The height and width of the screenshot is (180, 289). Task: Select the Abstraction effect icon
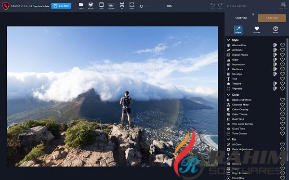(x=228, y=45)
